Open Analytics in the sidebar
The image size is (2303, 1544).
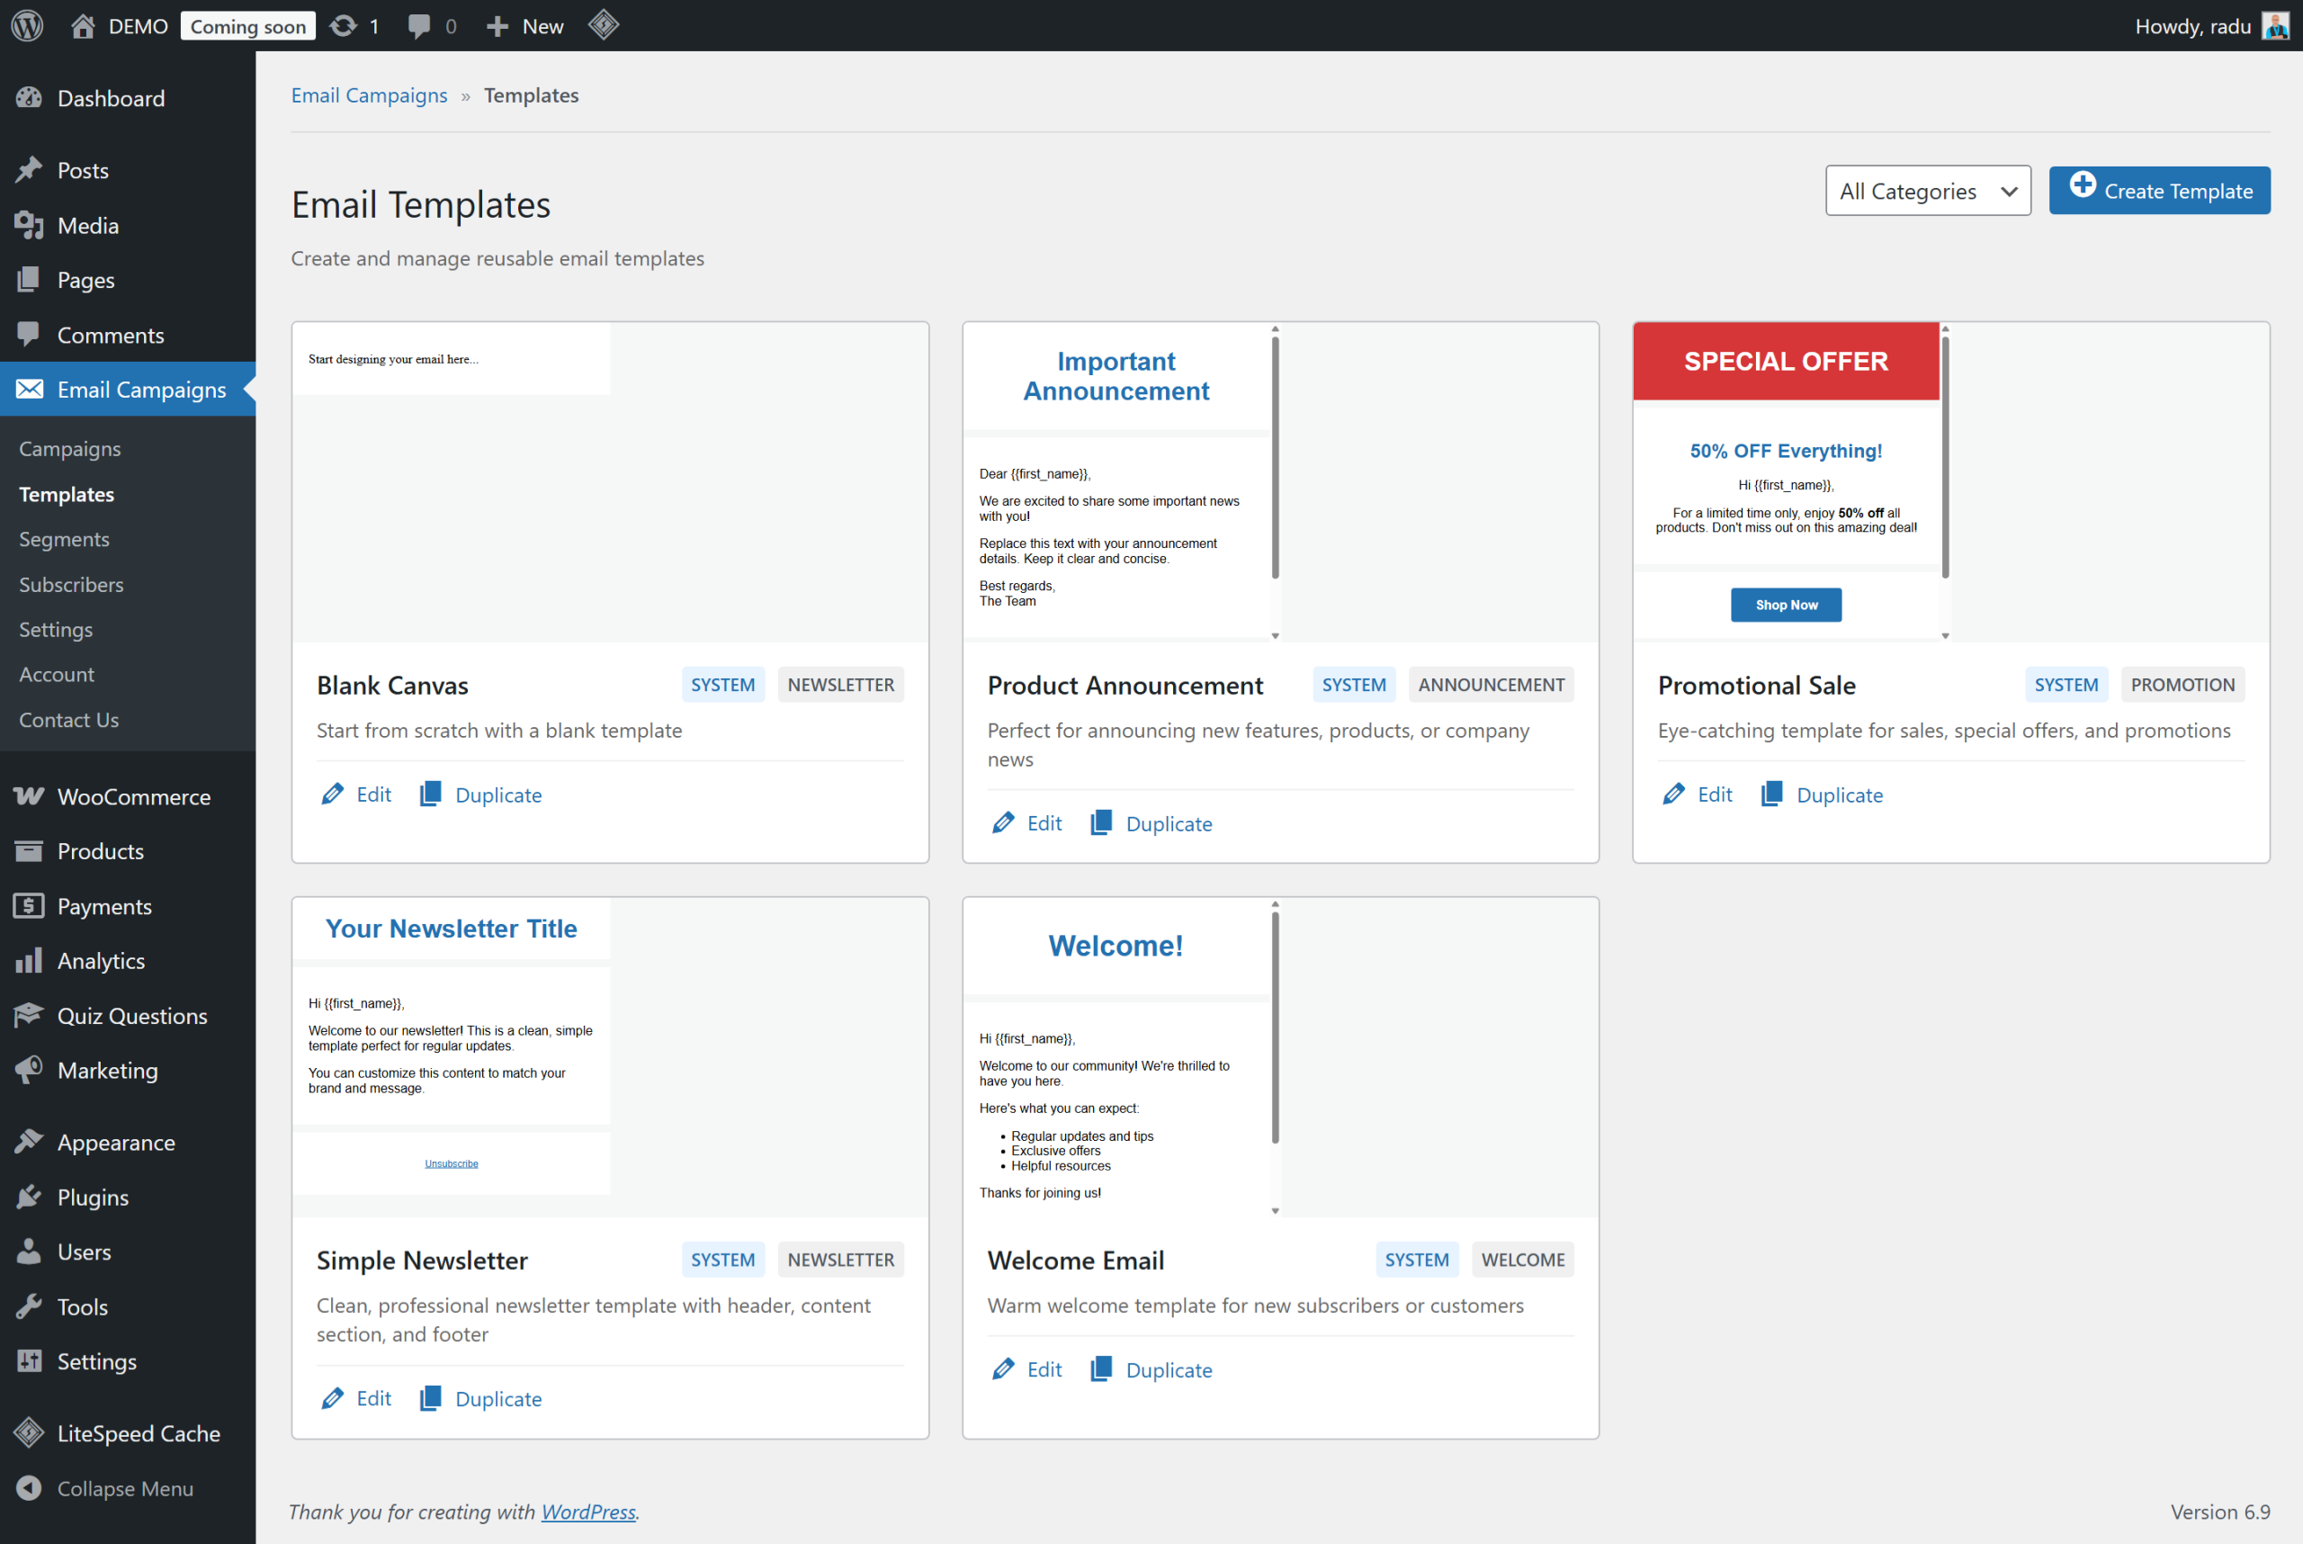pyautogui.click(x=101, y=960)
